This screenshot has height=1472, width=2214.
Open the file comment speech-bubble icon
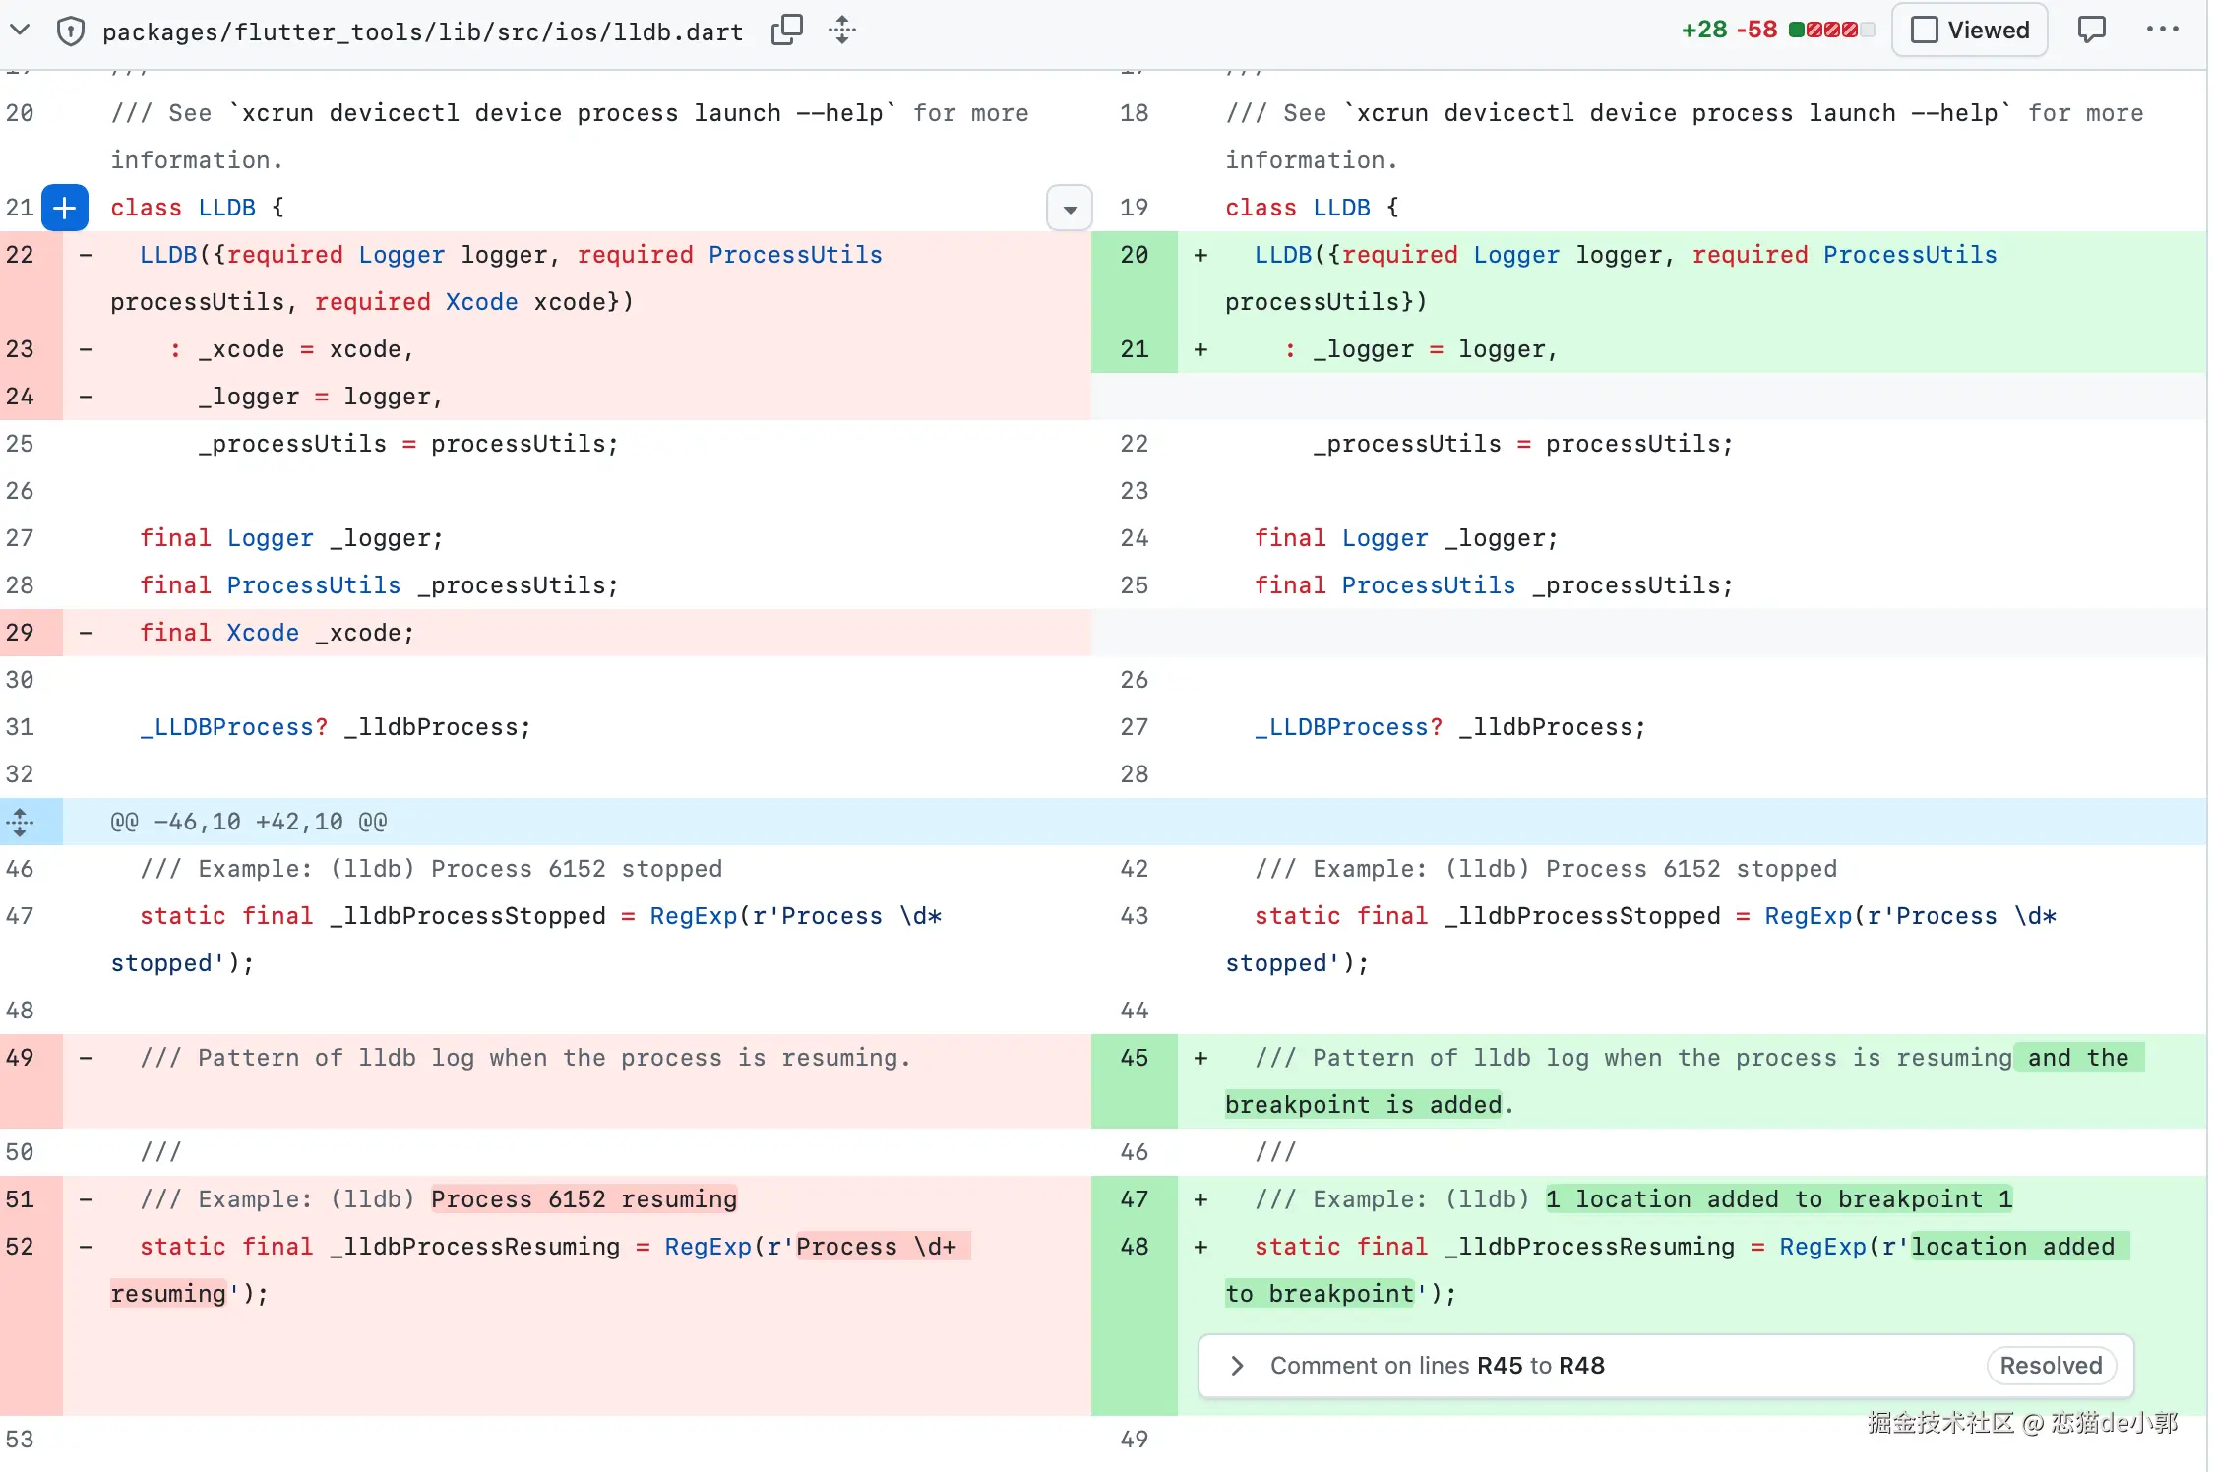point(2091,31)
